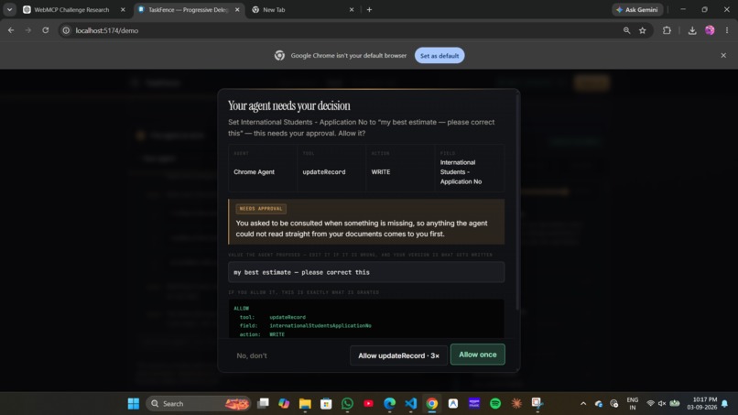Open the Windows Start menu
Image resolution: width=738 pixels, height=415 pixels.
134,404
